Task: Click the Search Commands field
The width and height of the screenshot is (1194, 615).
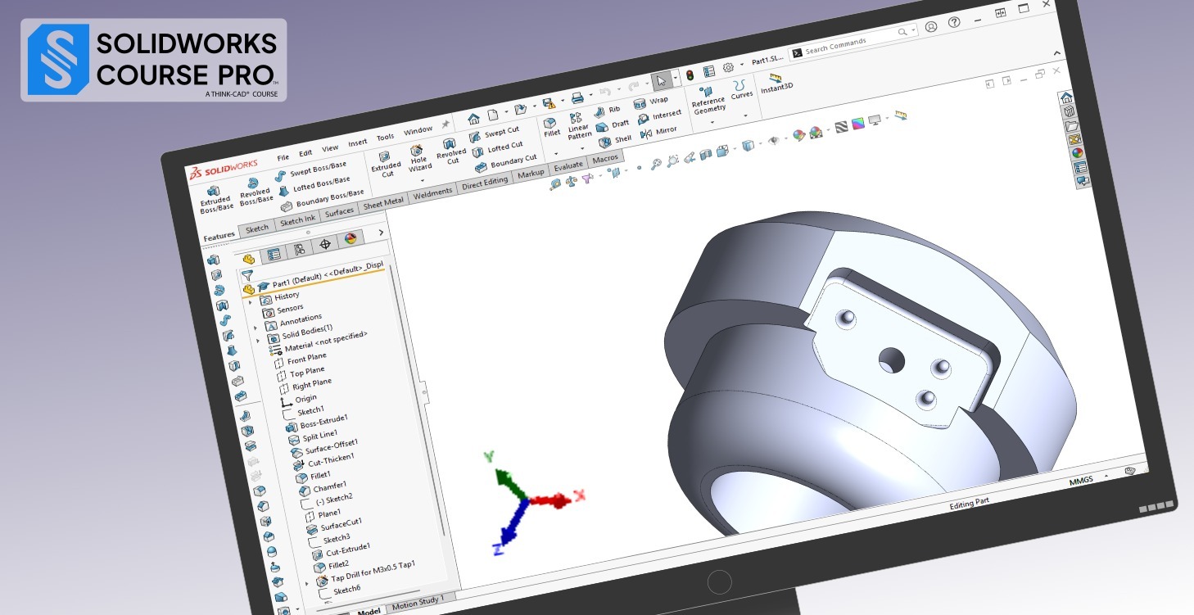Action: [x=852, y=42]
